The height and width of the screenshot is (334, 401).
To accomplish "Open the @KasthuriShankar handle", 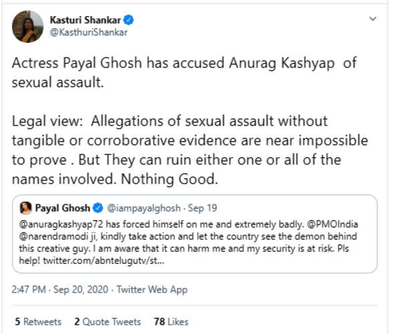I will point(88,32).
